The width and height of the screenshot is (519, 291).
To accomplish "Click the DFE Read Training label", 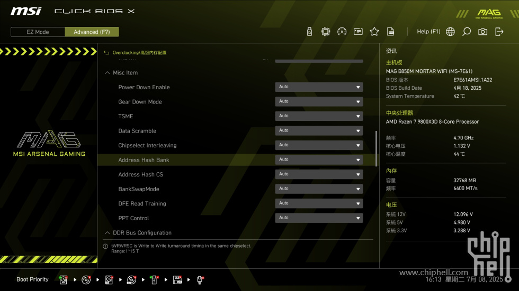I will click(142, 203).
